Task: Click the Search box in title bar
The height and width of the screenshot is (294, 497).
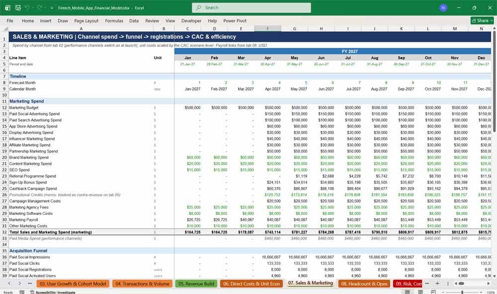Action: pos(251,7)
